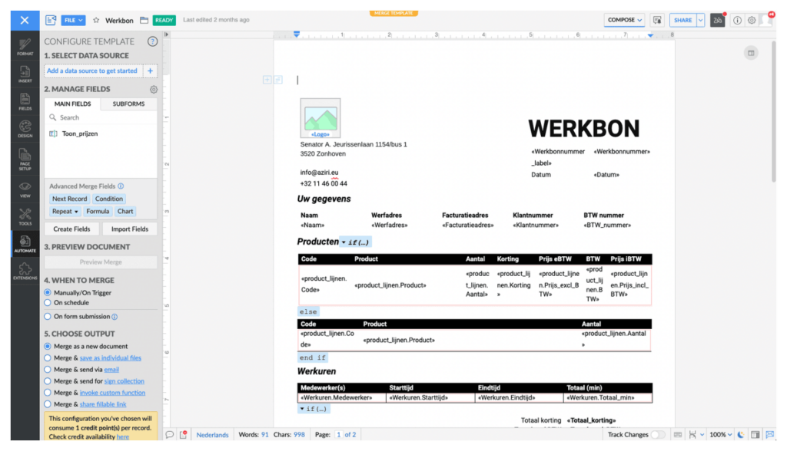Open the credit availability 'here' link

pyautogui.click(x=122, y=437)
